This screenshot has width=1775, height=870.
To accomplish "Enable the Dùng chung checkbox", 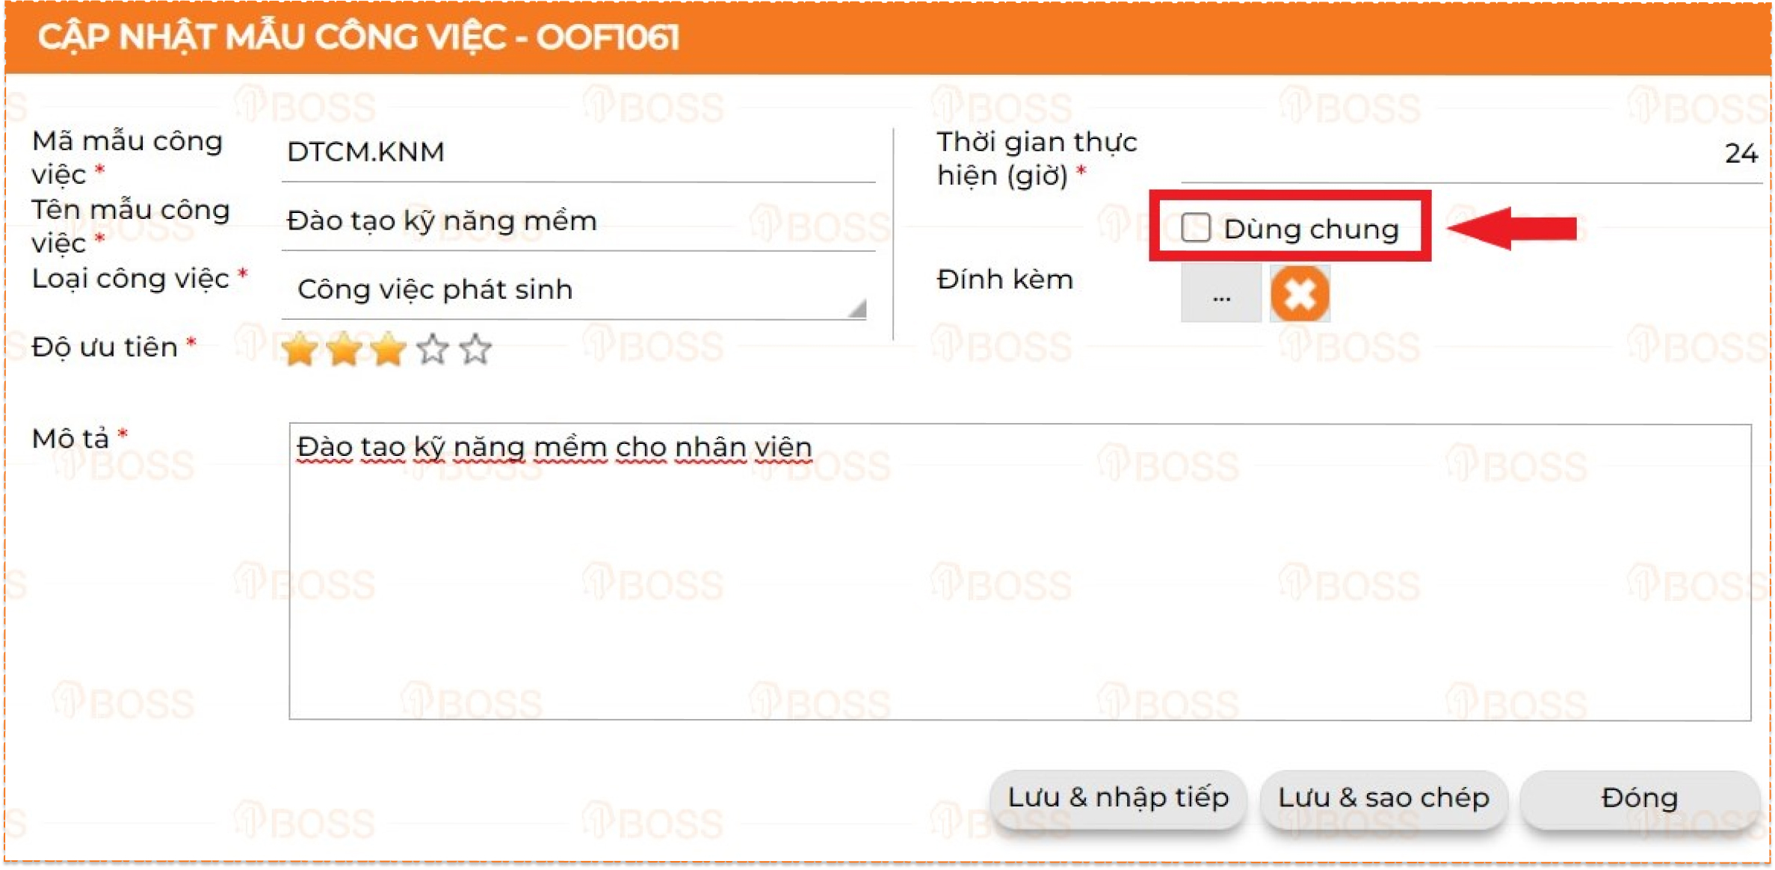I will pyautogui.click(x=1195, y=228).
